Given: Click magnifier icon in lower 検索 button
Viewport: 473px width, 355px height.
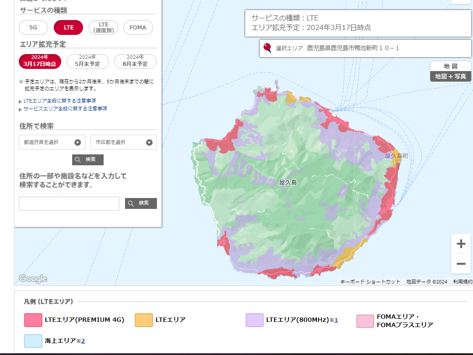Looking at the screenshot, I should (131, 203).
